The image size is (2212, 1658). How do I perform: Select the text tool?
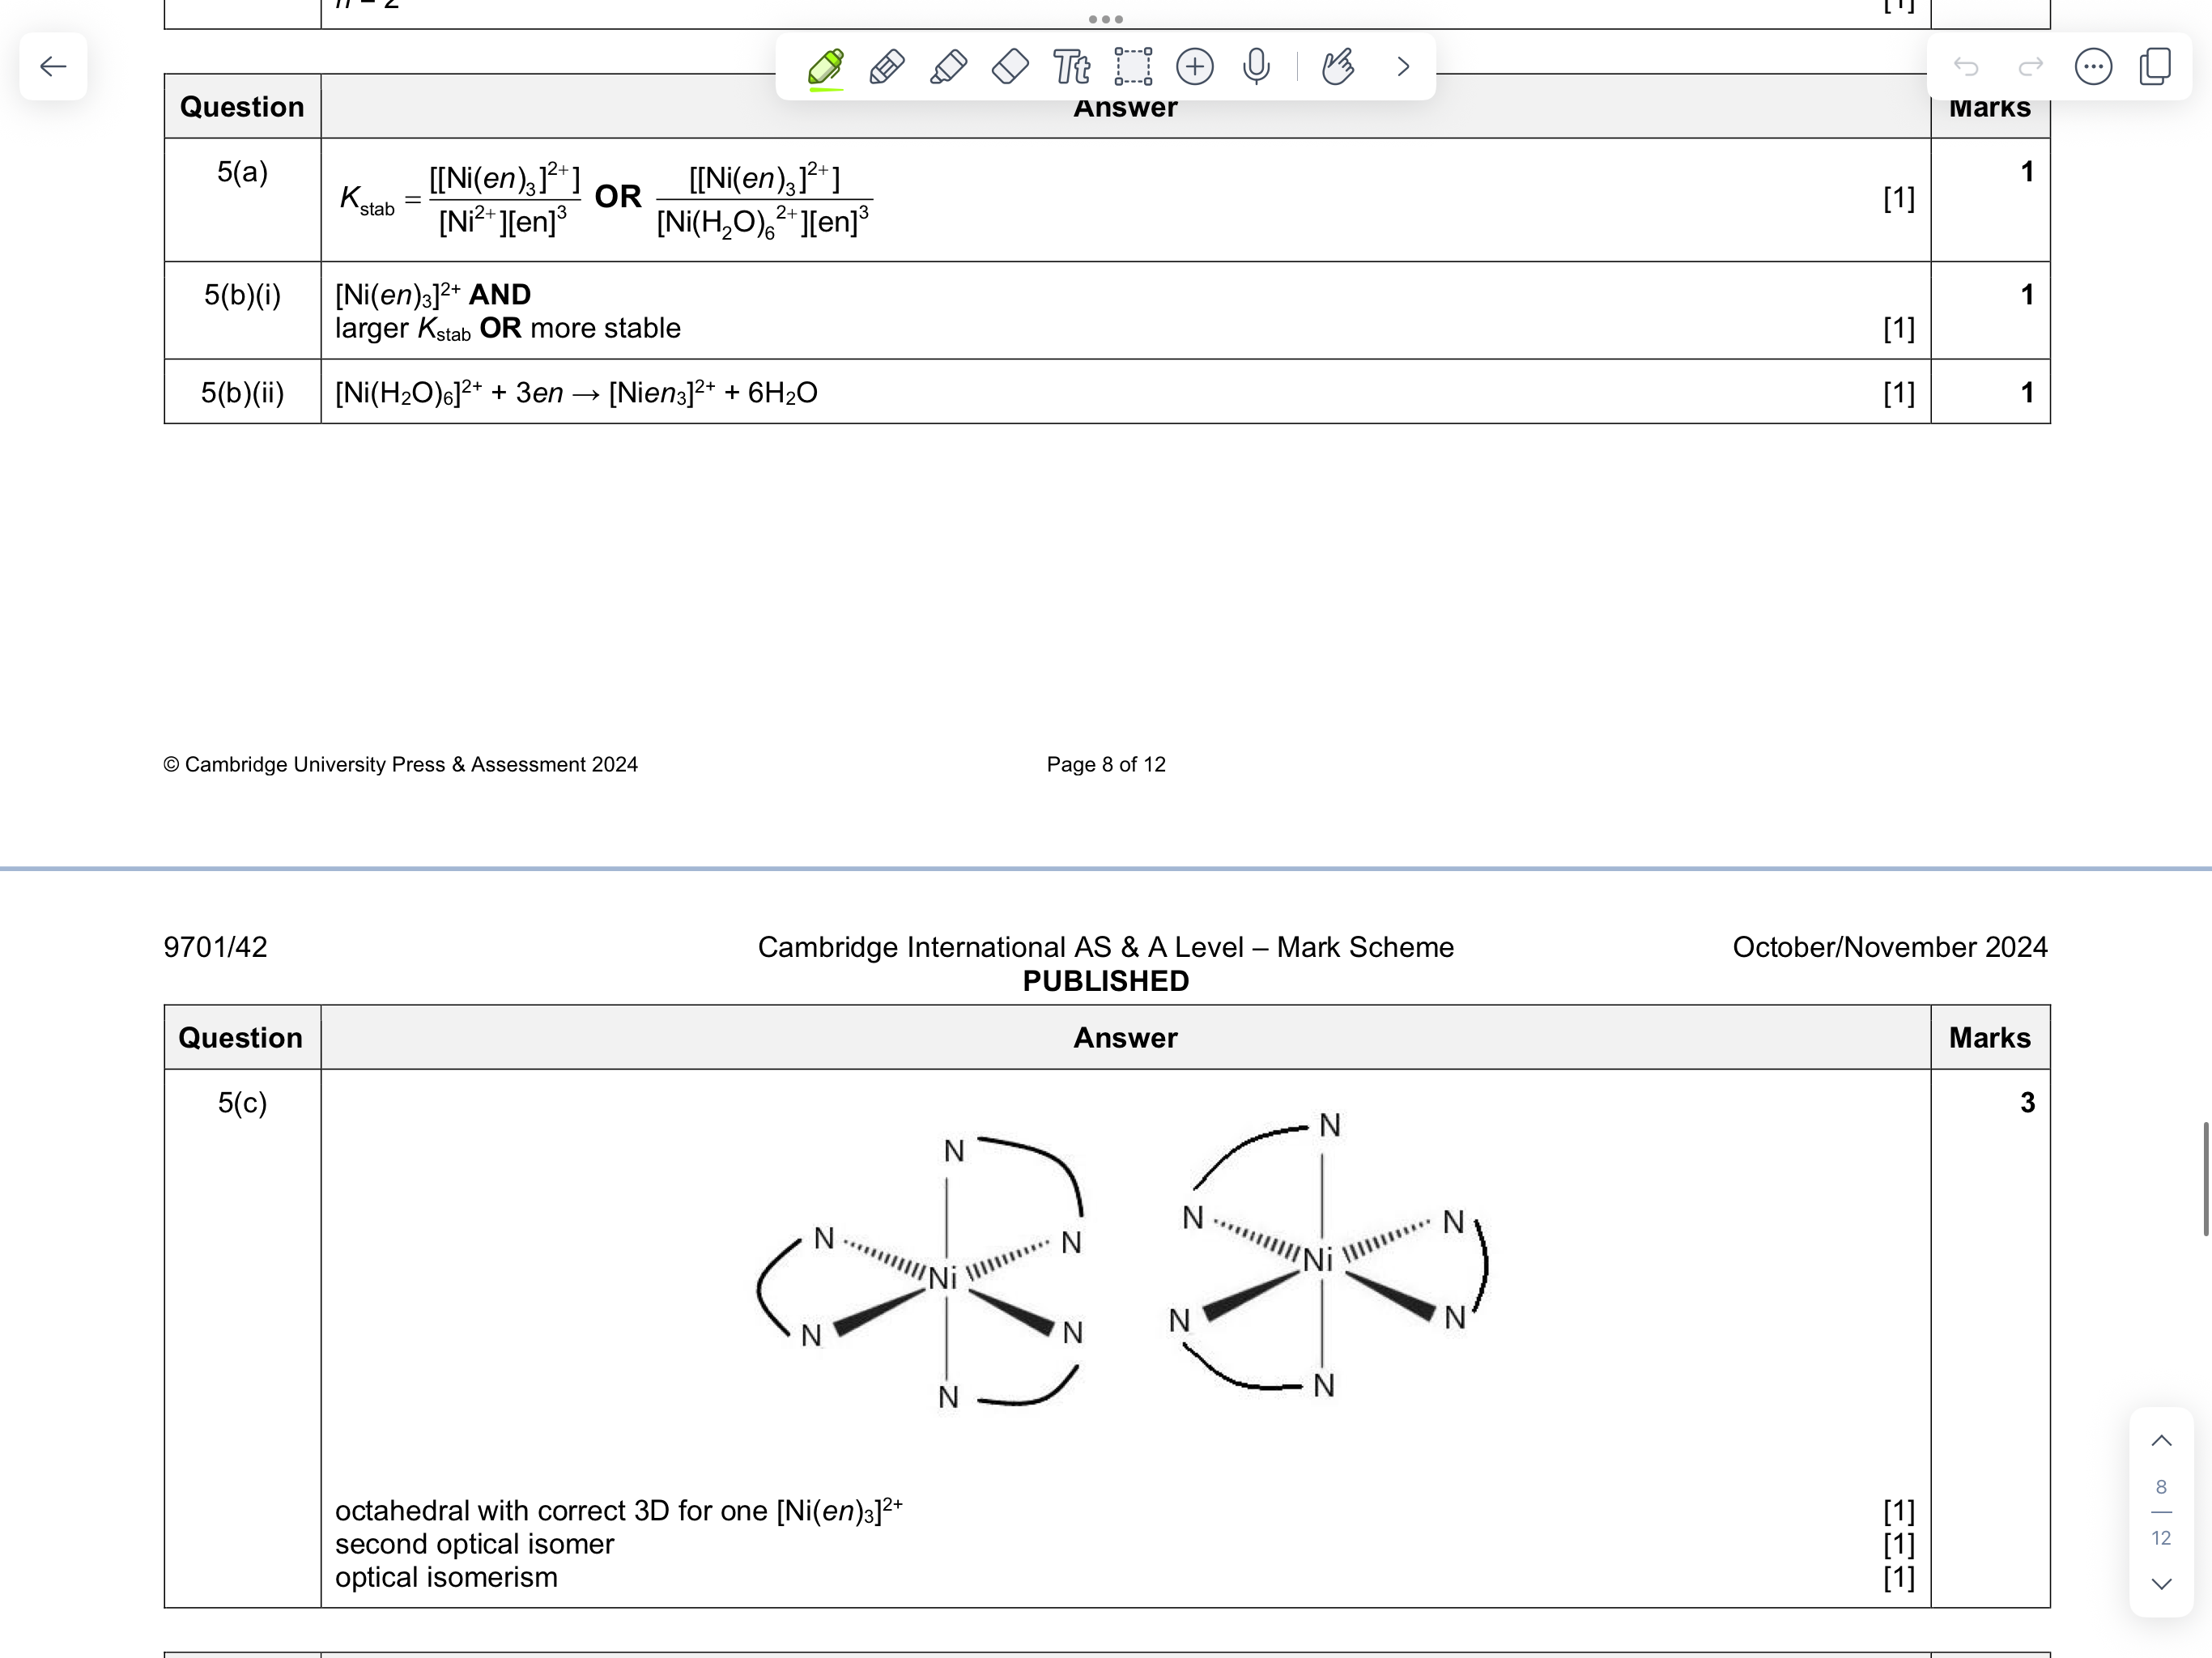1071,67
